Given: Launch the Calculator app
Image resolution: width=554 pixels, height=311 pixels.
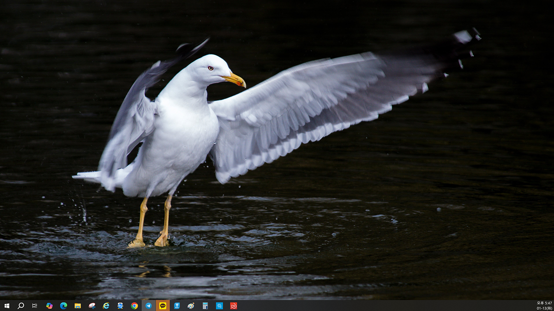Looking at the screenshot, I should pyautogui.click(x=205, y=305).
